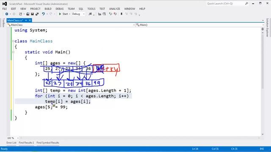Click the Uncomment Selected Lines icon
This screenshot has height=152, width=271.
[115, 14]
